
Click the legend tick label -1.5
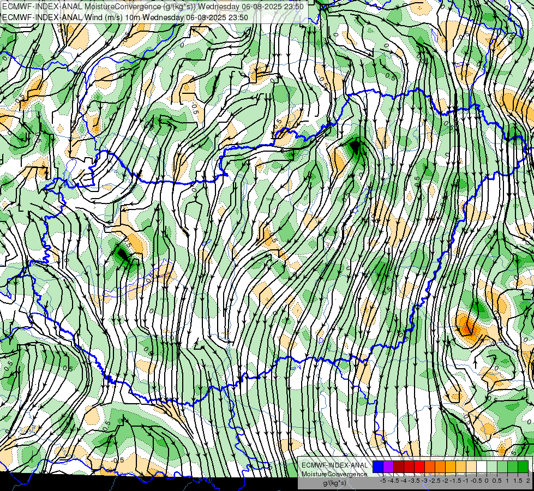point(455,481)
